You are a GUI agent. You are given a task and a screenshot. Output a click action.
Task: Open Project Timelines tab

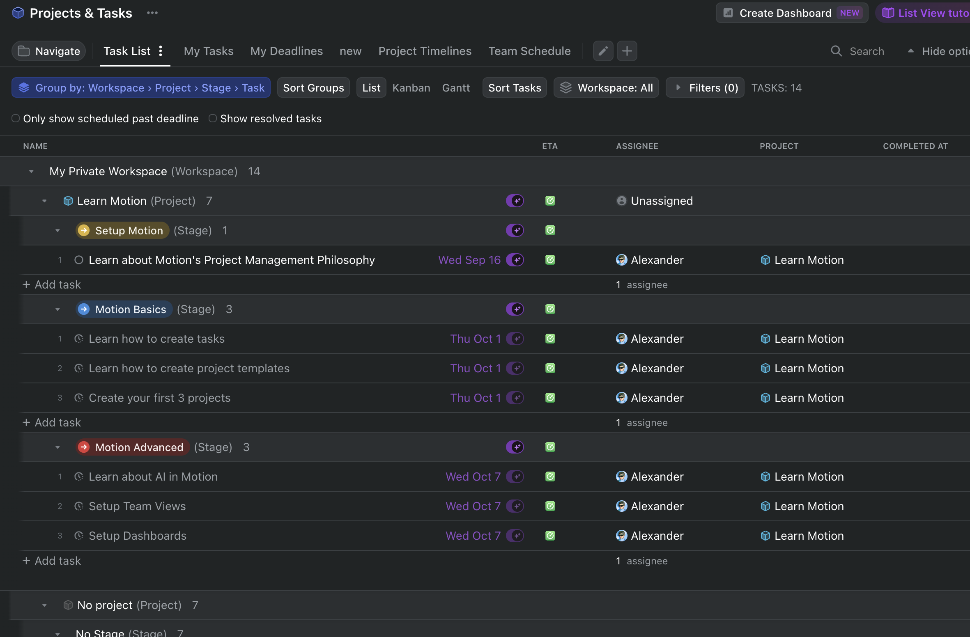tap(425, 51)
